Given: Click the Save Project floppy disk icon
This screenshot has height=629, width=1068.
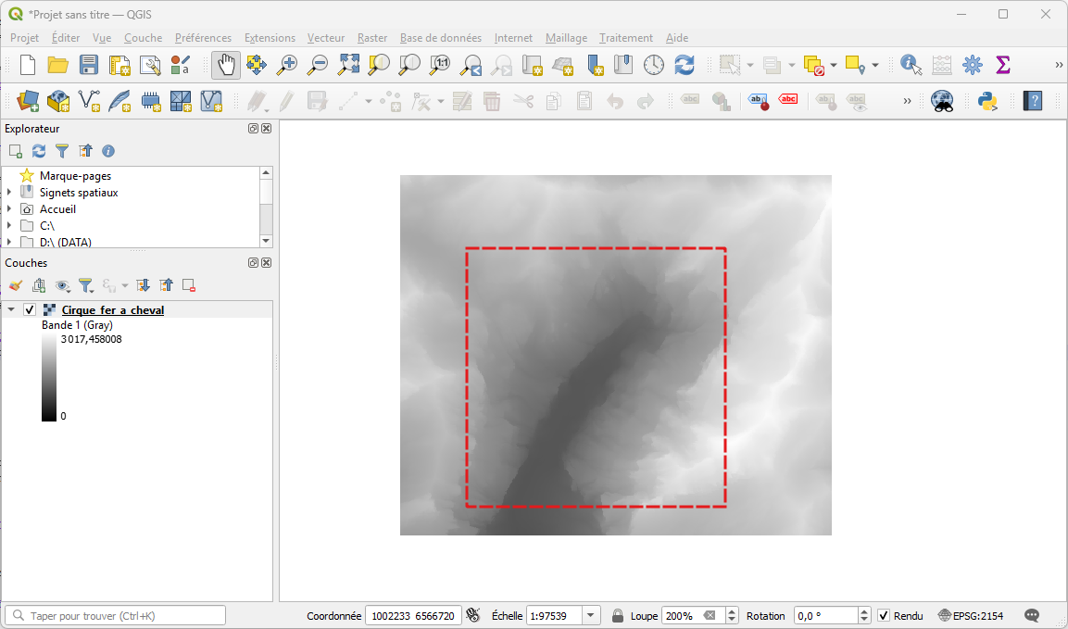Looking at the screenshot, I should pyautogui.click(x=88, y=65).
